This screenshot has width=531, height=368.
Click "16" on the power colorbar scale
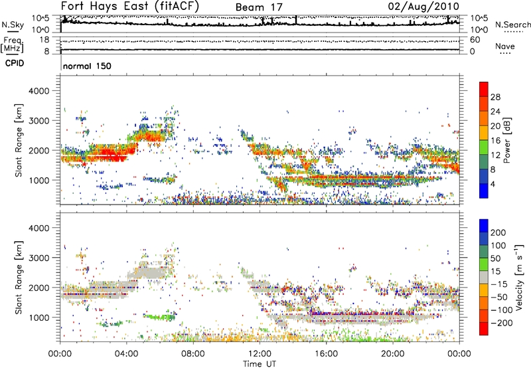click(495, 141)
